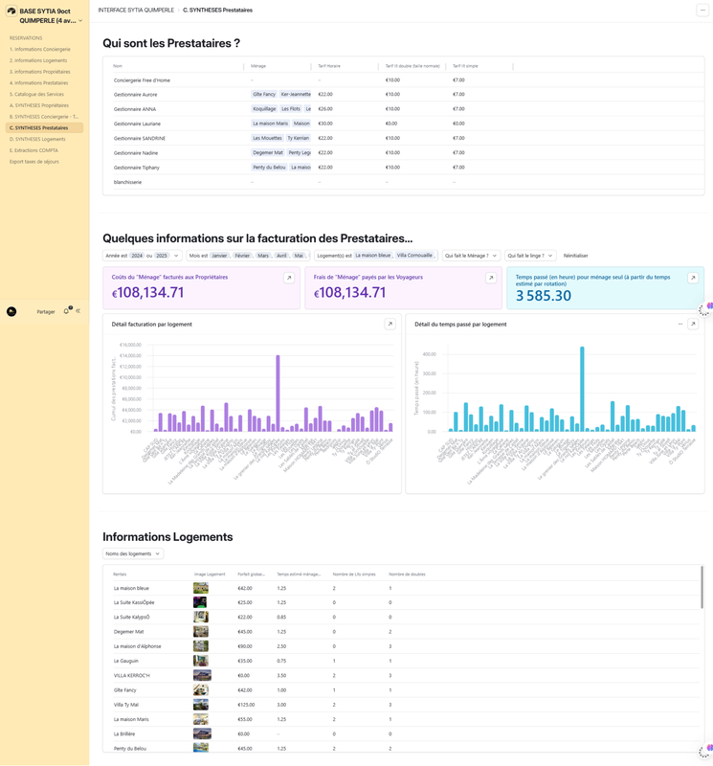Click La maison bleue thumbnail image
This screenshot has height=766, width=713.
pyautogui.click(x=200, y=588)
